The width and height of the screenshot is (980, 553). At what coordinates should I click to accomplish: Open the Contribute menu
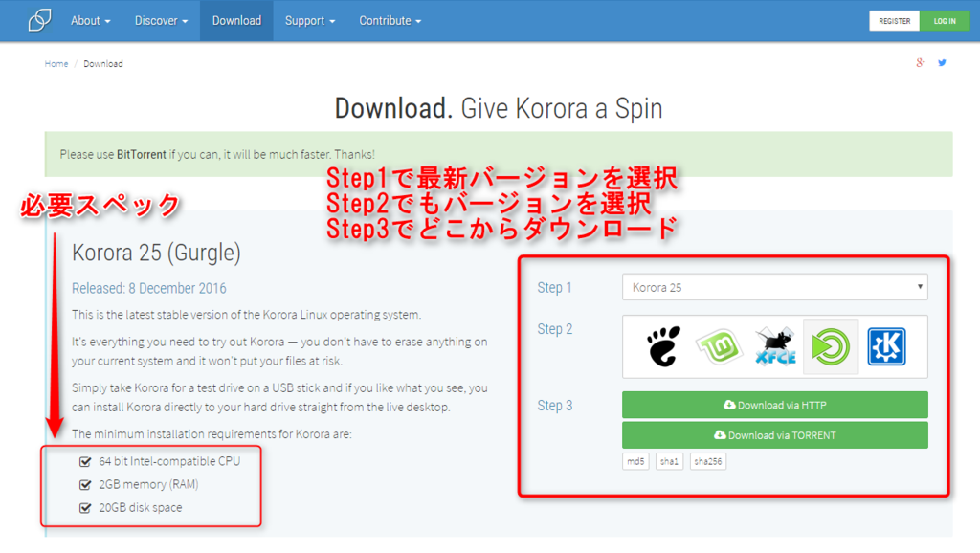click(390, 21)
